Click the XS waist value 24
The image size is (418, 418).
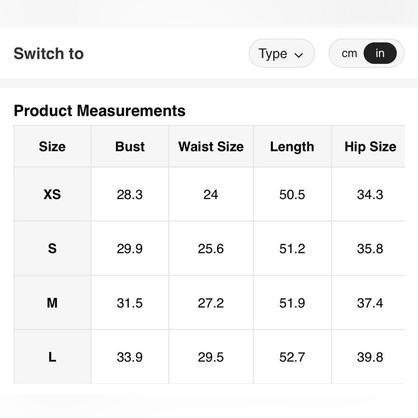click(x=211, y=194)
